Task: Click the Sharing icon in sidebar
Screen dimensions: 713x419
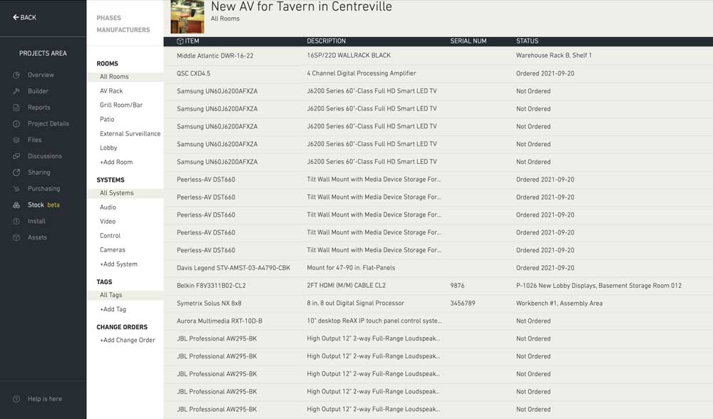Action: (16, 172)
